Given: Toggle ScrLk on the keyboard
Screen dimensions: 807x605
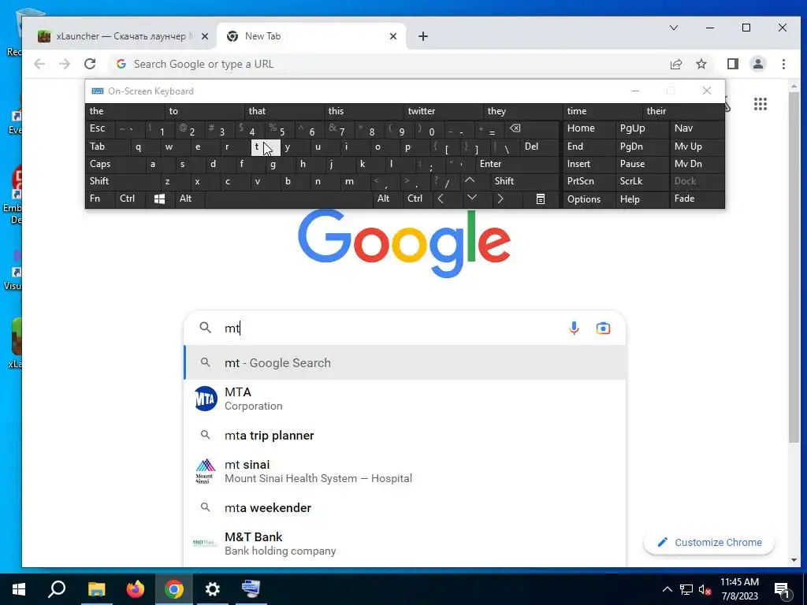Looking at the screenshot, I should 642,181.
